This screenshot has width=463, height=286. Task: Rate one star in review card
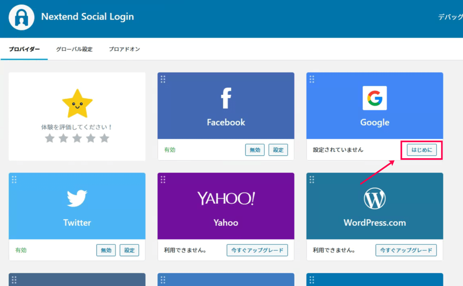click(x=50, y=138)
